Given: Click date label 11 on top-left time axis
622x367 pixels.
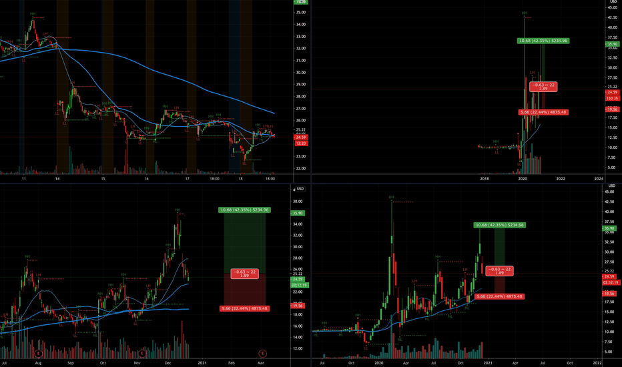Looking at the screenshot, I should coord(24,179).
